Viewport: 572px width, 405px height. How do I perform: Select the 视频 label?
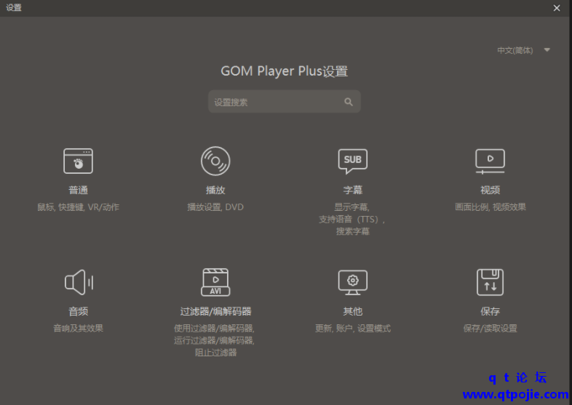490,190
